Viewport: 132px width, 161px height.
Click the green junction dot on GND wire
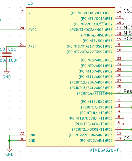pos(9,141)
